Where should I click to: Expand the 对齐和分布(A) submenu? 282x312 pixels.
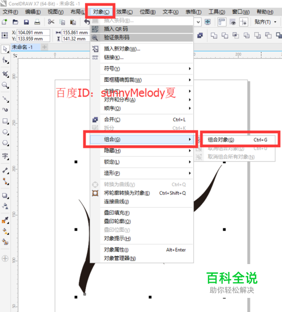142,100
